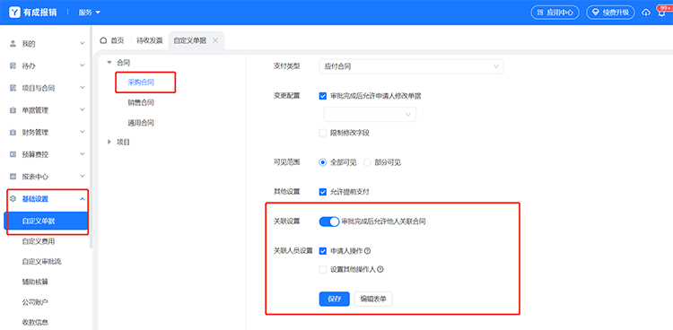Expand the 我的 menu chevron
Image resolution: width=673 pixels, height=330 pixels.
(83, 43)
